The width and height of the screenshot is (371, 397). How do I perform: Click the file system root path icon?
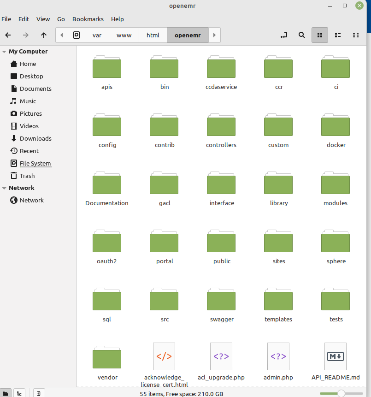pyautogui.click(x=77, y=35)
